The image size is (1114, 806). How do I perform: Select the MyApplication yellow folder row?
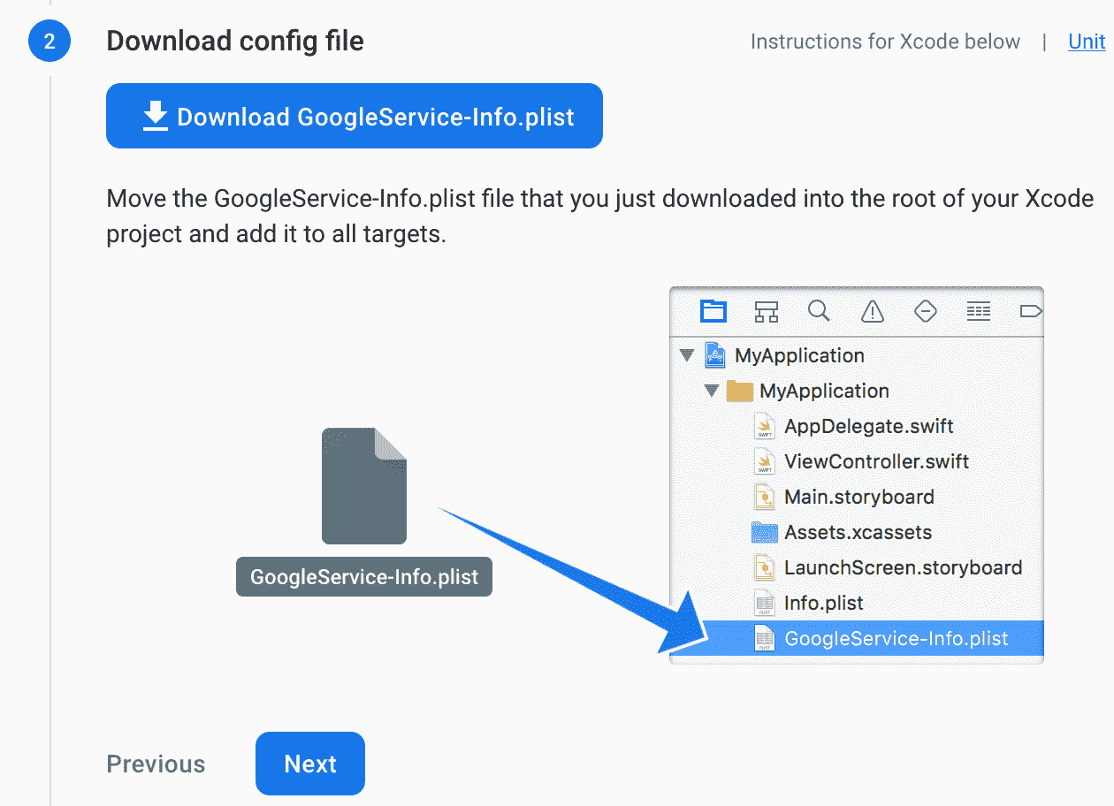pos(857,391)
